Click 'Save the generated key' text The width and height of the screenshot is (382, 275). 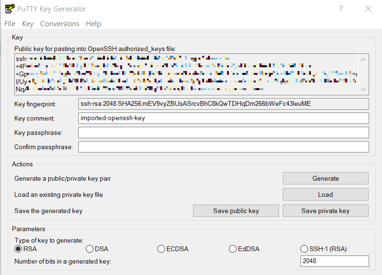(48, 211)
